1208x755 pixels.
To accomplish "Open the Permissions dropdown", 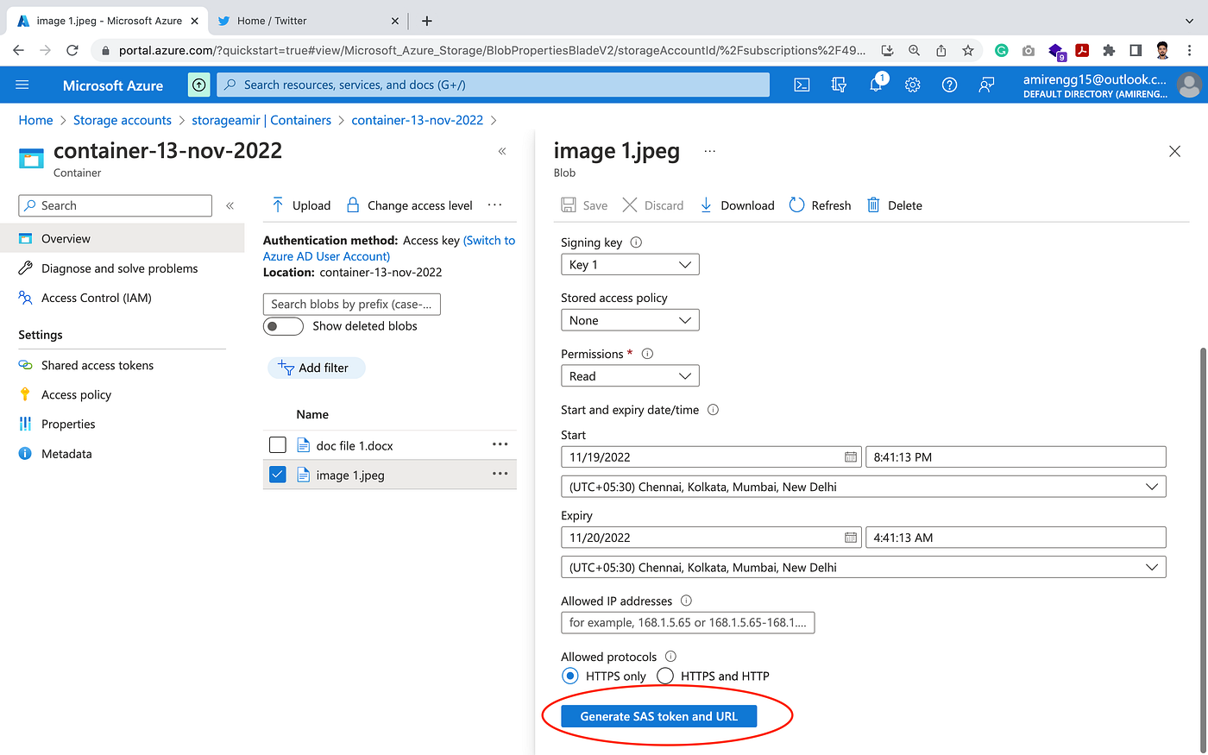I will coord(630,376).
